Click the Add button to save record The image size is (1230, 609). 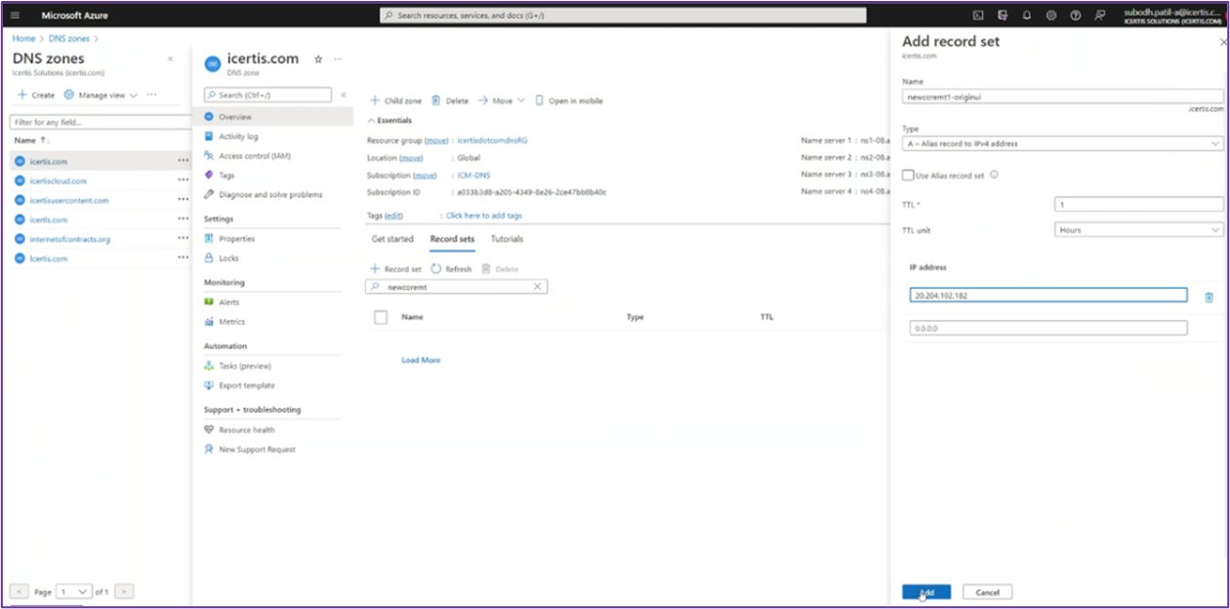(x=926, y=592)
